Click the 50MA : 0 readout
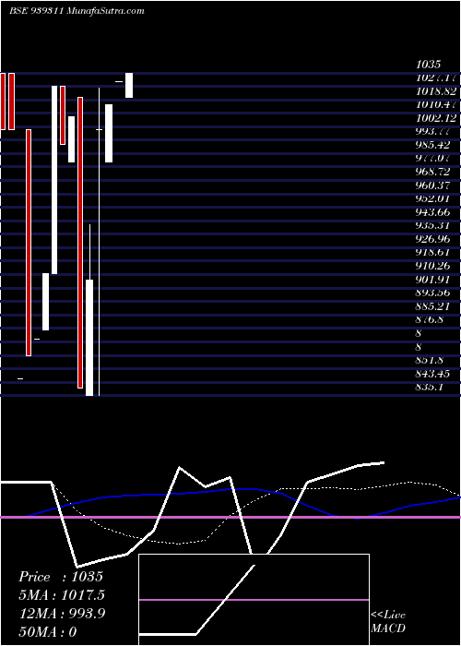This screenshot has height=646, width=461. click(x=48, y=632)
